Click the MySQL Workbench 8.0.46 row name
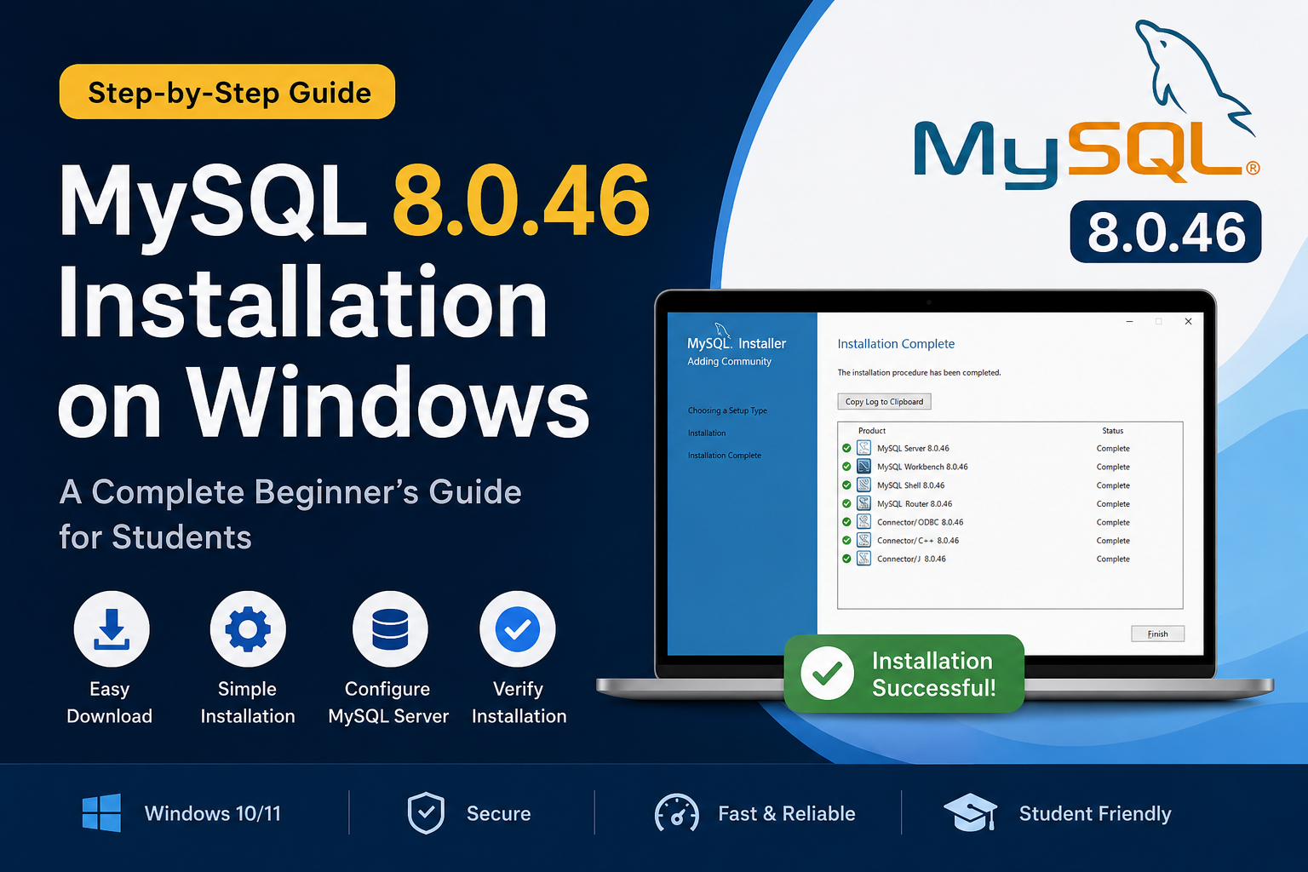1308x872 pixels. point(922,467)
